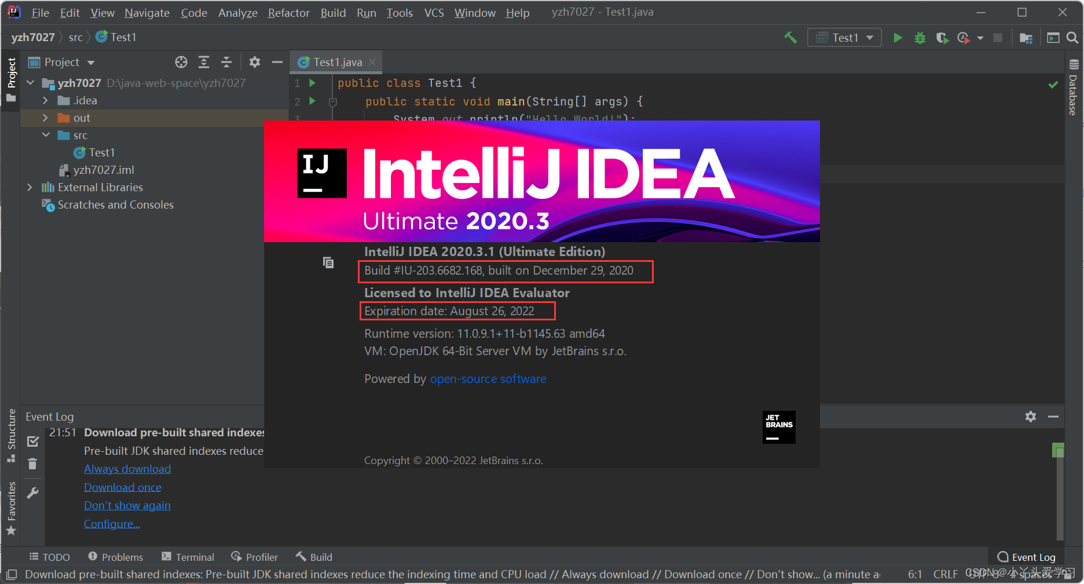Open the dropdown arrow next to profiler
Image resolution: width=1084 pixels, height=584 pixels.
click(x=980, y=38)
